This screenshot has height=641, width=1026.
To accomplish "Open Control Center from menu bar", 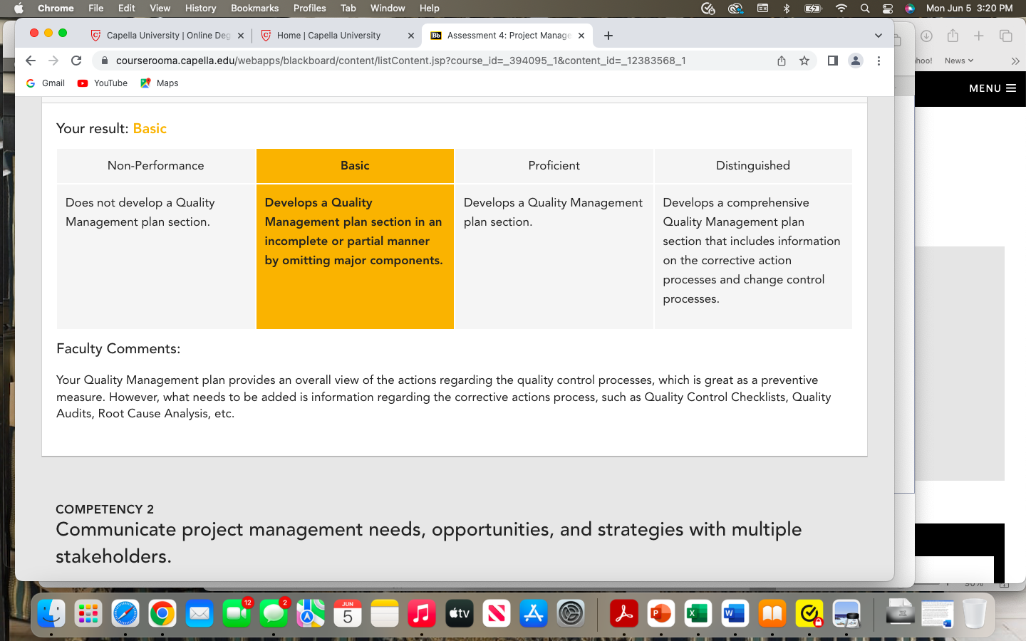I will (x=888, y=8).
